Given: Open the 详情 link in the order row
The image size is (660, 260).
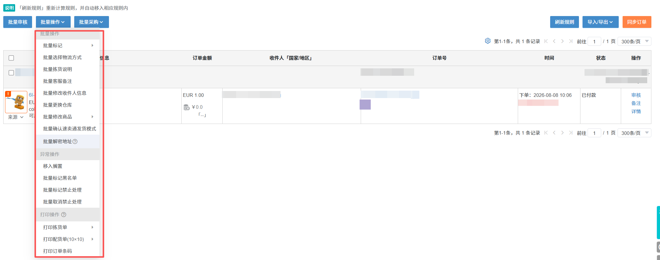Looking at the screenshot, I should point(636,111).
